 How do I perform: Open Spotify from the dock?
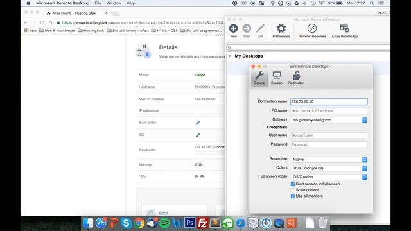point(164,223)
